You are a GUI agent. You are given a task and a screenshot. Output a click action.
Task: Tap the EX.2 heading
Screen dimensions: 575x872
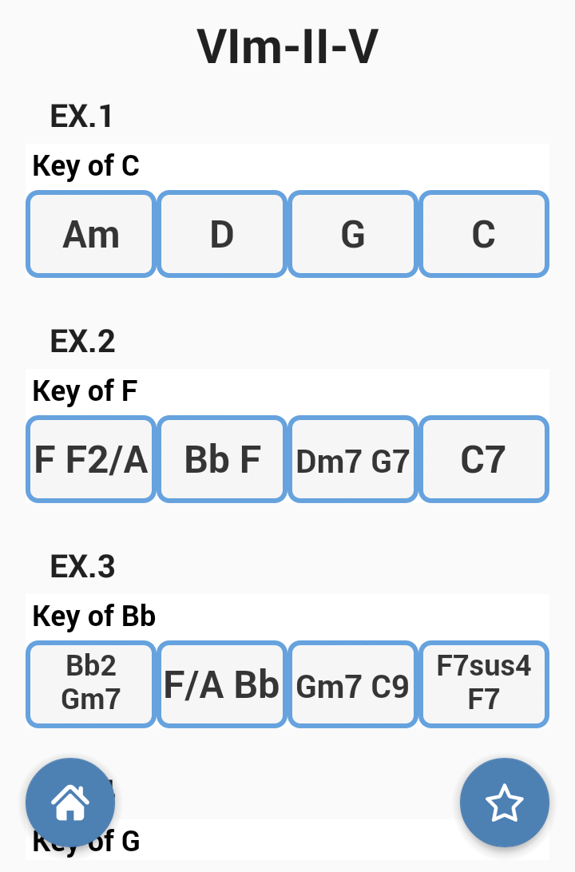coord(82,342)
